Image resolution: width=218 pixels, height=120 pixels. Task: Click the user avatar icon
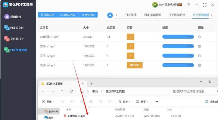tap(155, 5)
